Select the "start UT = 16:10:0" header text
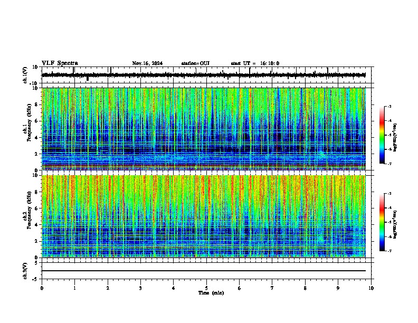The image size is (418, 323). click(x=255, y=63)
